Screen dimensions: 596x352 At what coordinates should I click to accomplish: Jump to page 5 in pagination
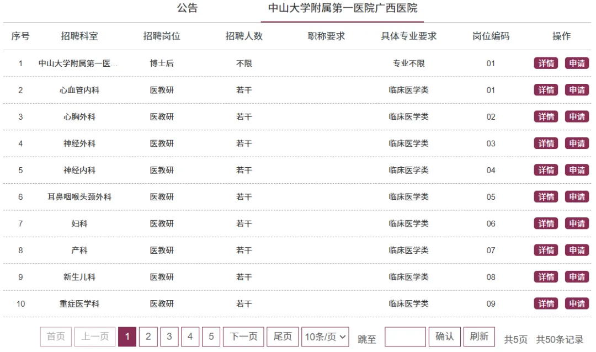[211, 337]
